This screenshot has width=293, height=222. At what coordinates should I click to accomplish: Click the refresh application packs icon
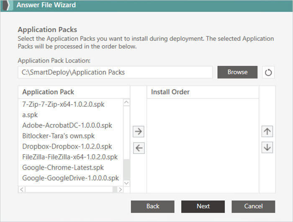(268, 72)
